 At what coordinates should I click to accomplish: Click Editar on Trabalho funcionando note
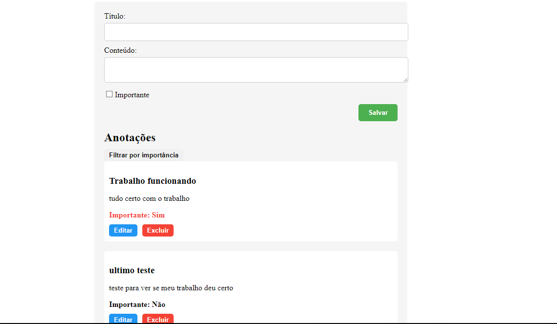(123, 230)
